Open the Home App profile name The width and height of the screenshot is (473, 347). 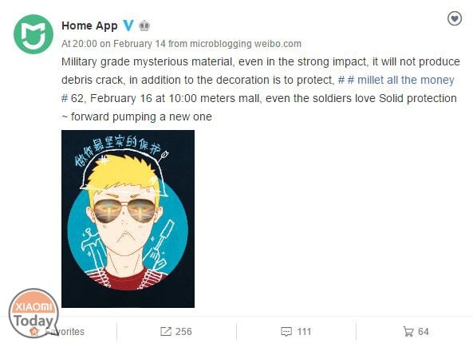(89, 26)
